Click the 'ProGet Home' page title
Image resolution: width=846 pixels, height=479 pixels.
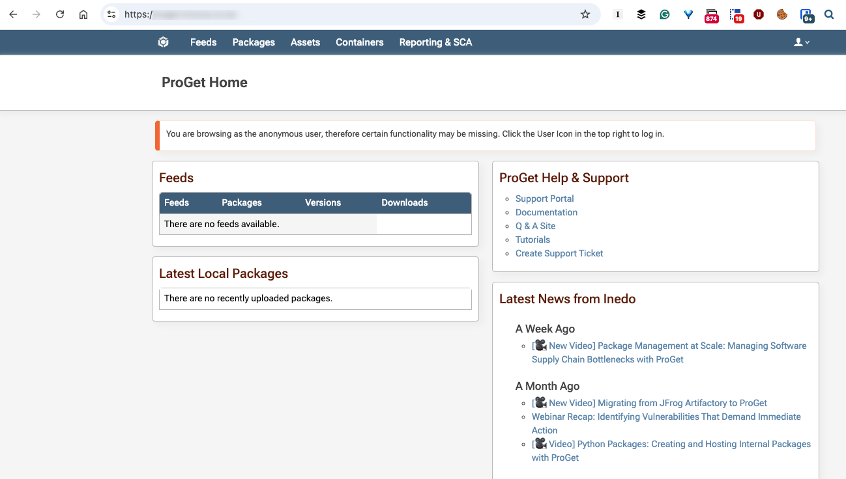coord(205,83)
